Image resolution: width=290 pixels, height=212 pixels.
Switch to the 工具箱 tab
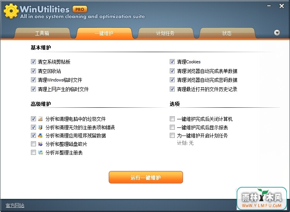click(x=42, y=33)
